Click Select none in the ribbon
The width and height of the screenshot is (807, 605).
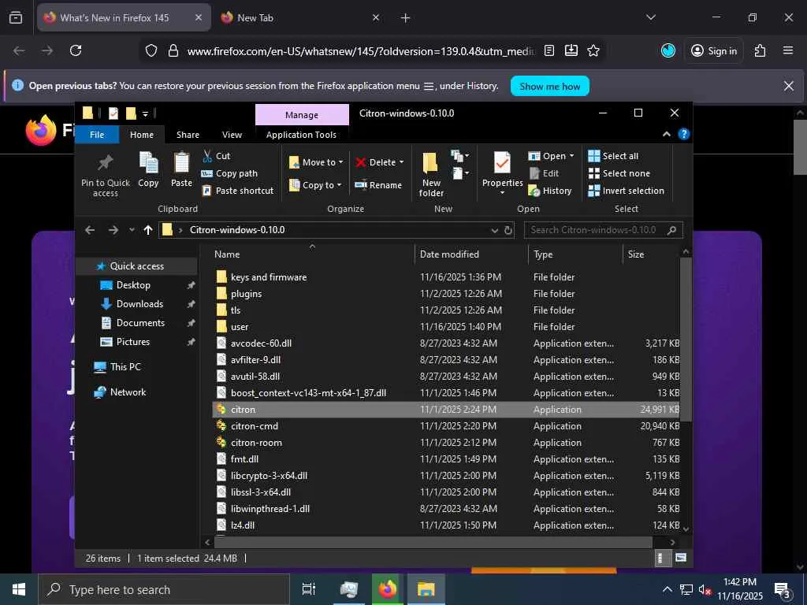(x=619, y=173)
